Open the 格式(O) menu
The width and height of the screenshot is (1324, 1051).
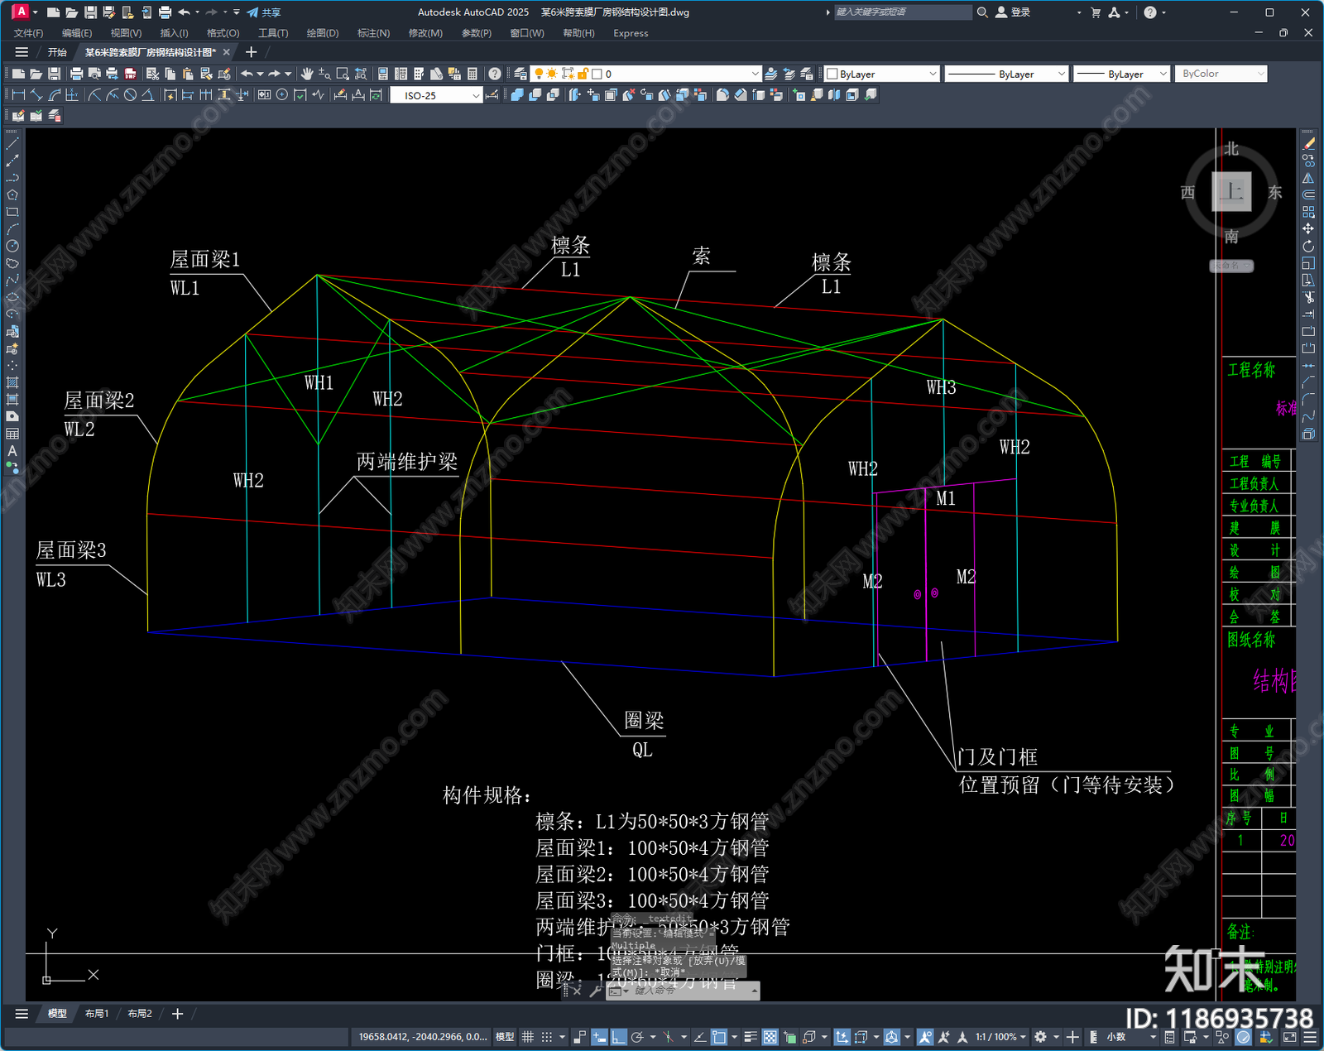click(223, 33)
